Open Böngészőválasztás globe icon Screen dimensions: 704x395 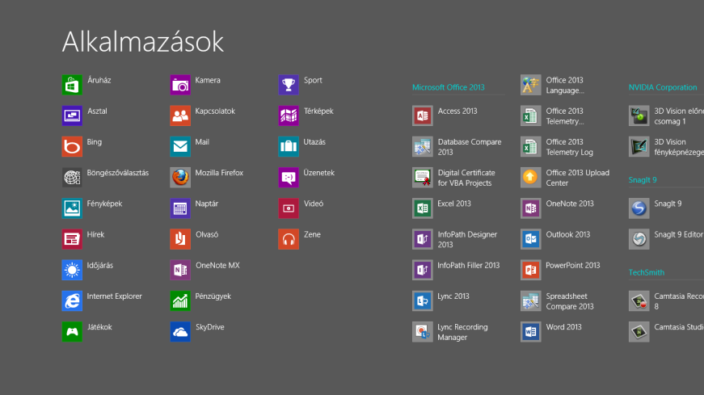click(72, 177)
